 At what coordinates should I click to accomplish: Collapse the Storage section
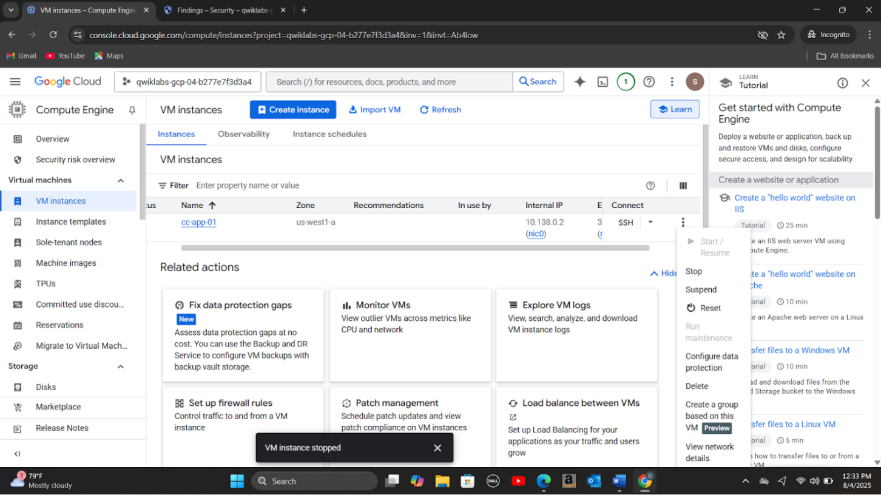coord(120,366)
